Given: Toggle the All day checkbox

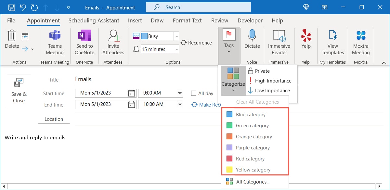Looking at the screenshot, I should (194, 93).
